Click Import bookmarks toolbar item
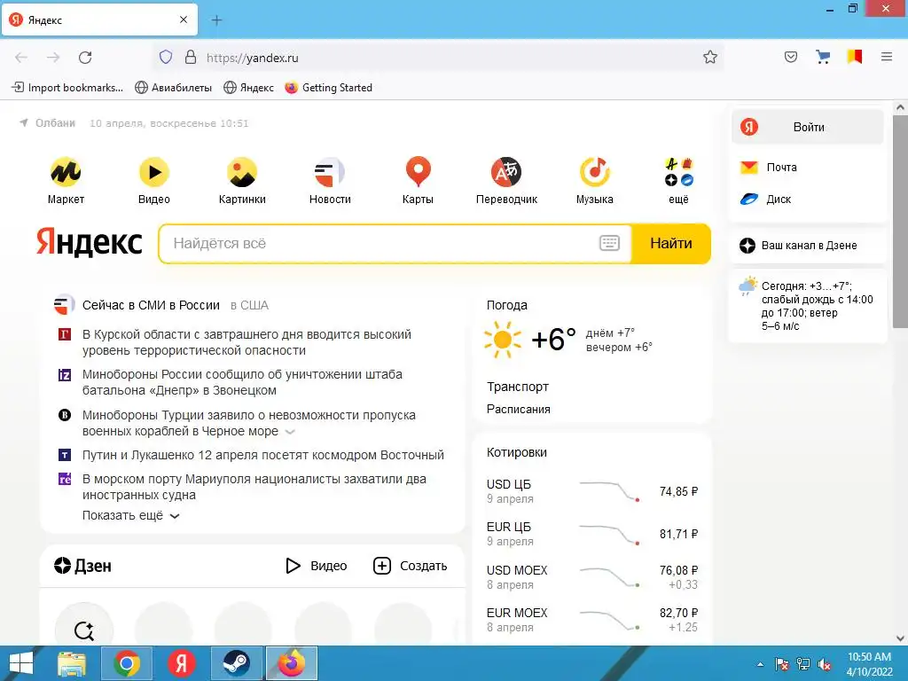 tap(67, 88)
